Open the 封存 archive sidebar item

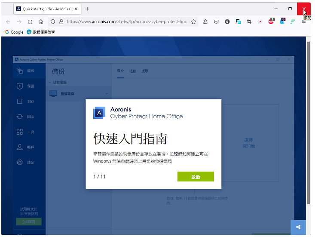[x=29, y=102]
